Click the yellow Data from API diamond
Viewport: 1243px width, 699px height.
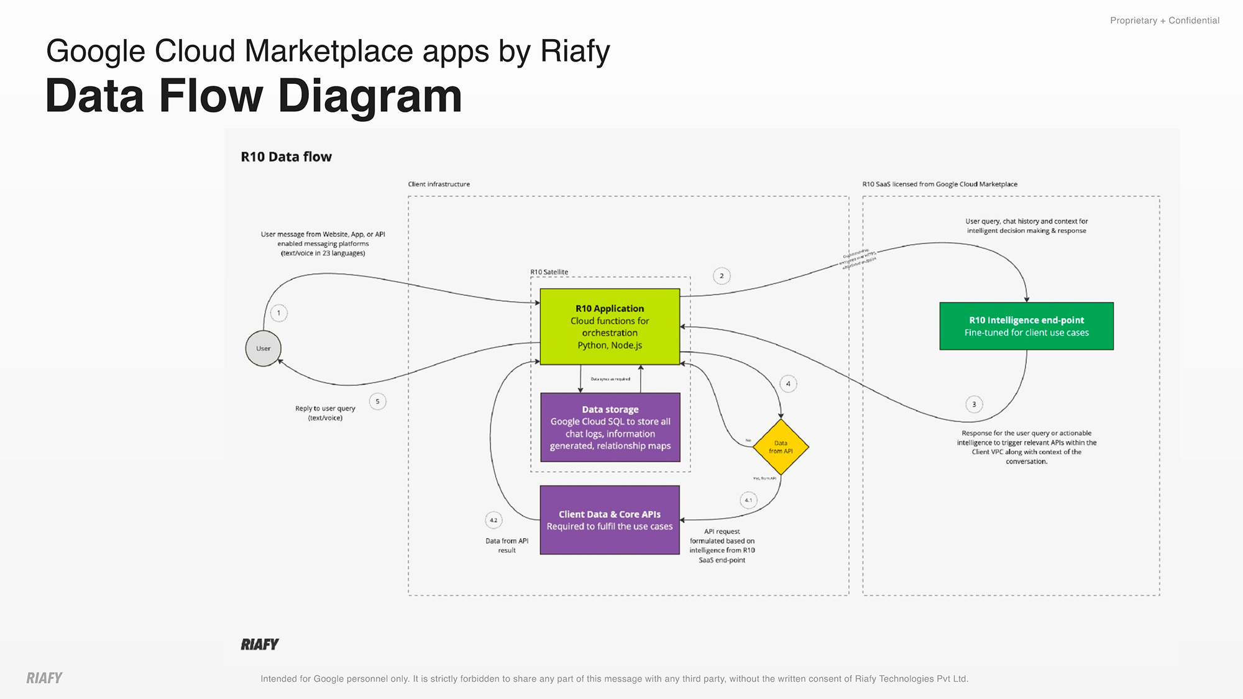(x=781, y=447)
